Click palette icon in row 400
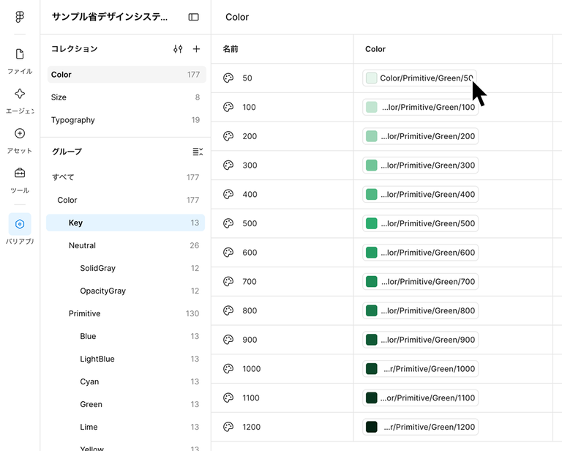 228,194
